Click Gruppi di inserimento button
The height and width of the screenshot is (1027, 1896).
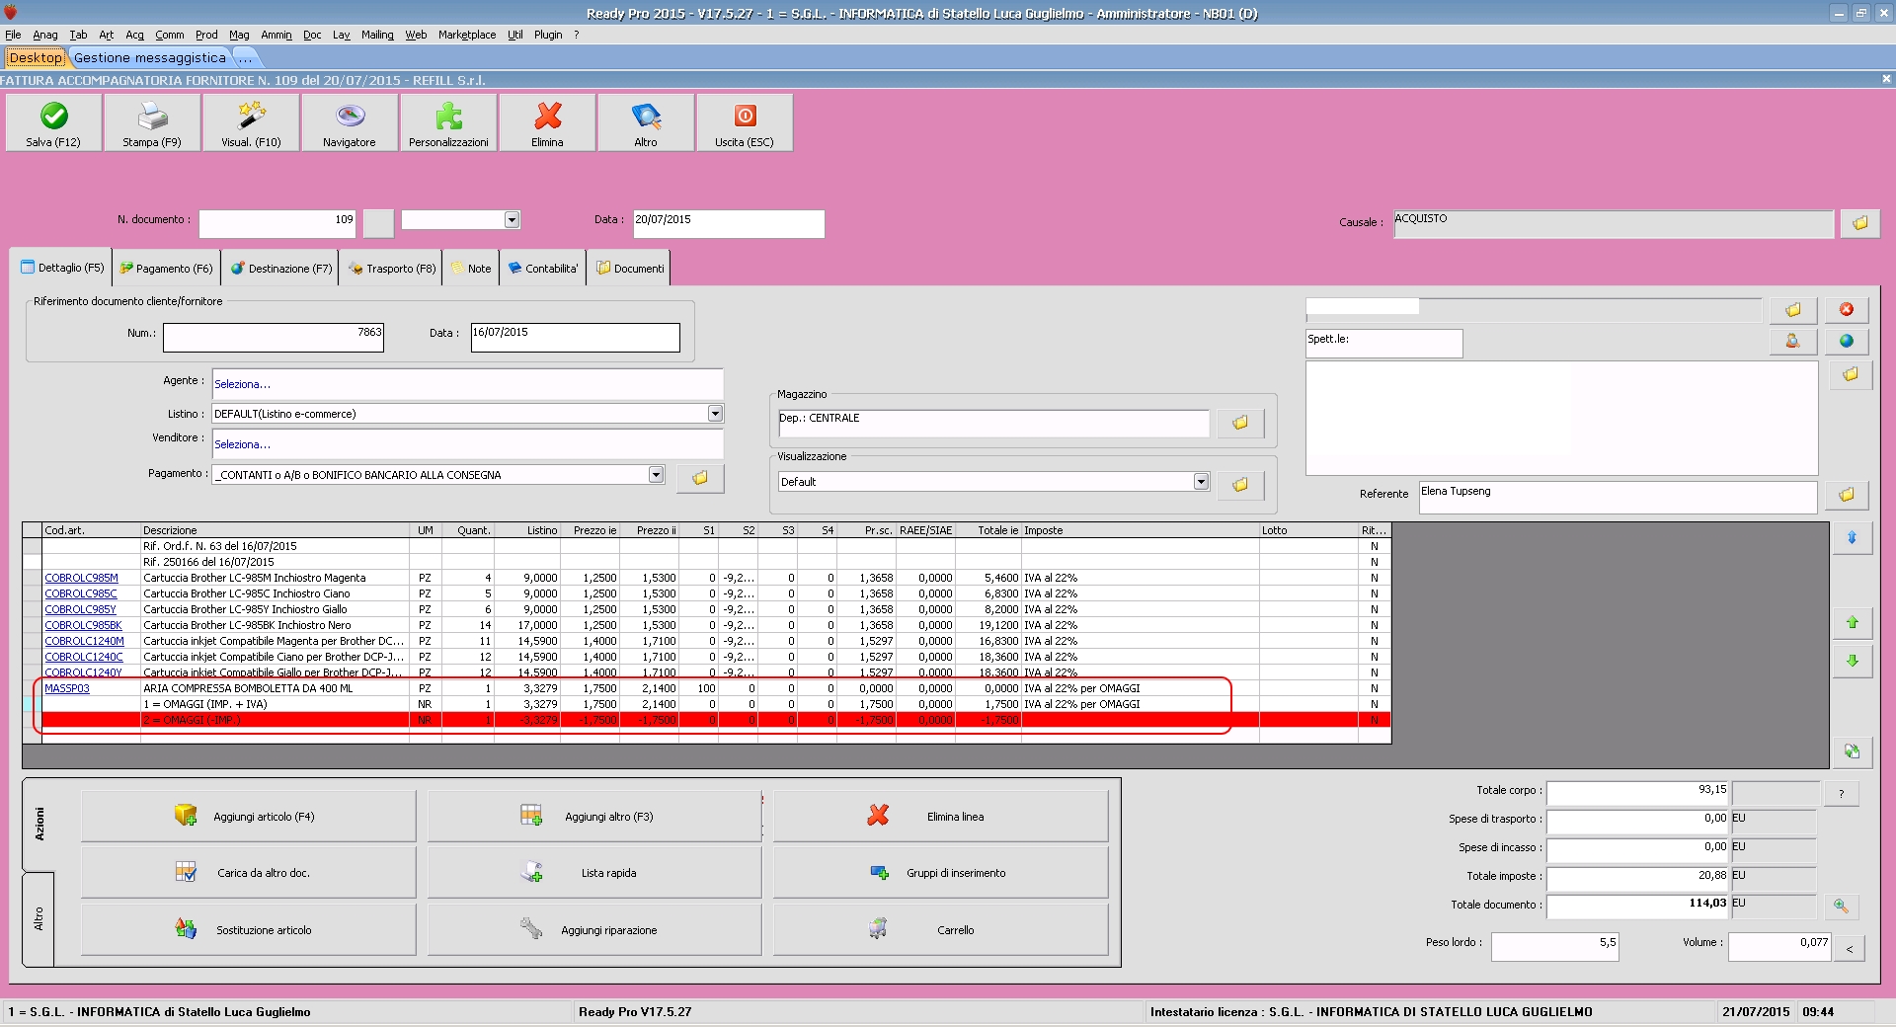(x=940, y=873)
